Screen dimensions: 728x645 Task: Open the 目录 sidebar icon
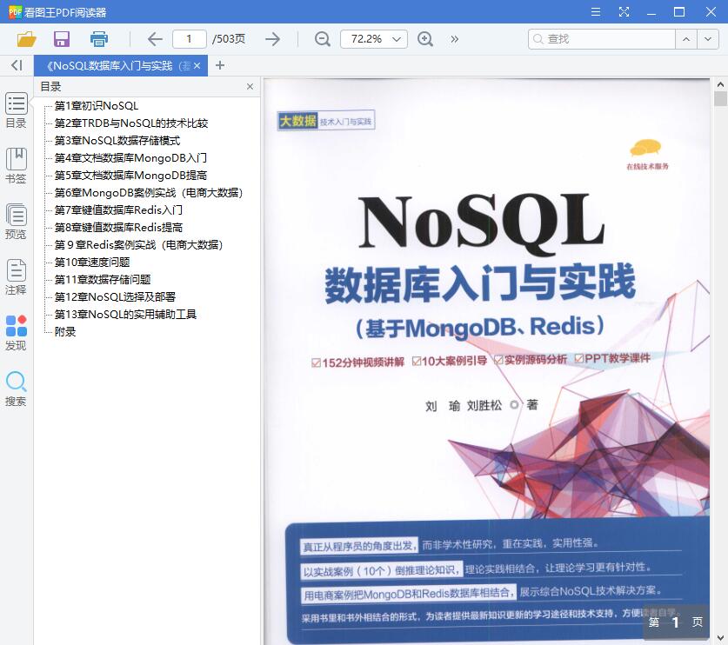pyautogui.click(x=17, y=110)
